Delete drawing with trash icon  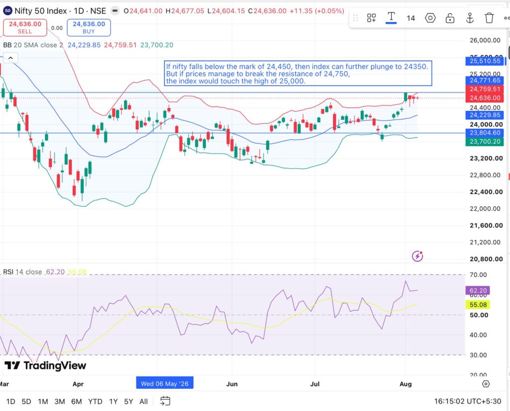click(x=489, y=18)
